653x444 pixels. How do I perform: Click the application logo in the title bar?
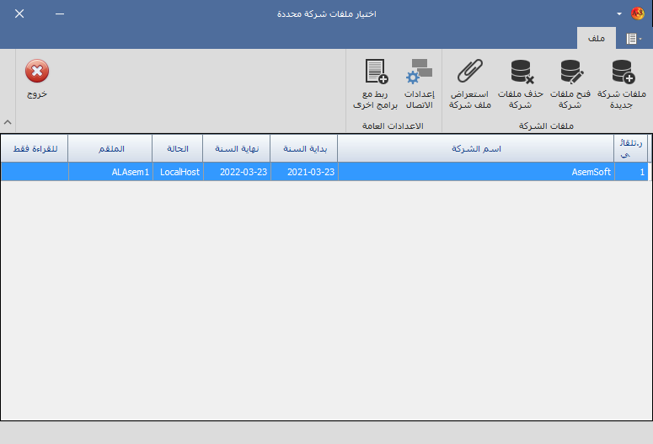638,14
